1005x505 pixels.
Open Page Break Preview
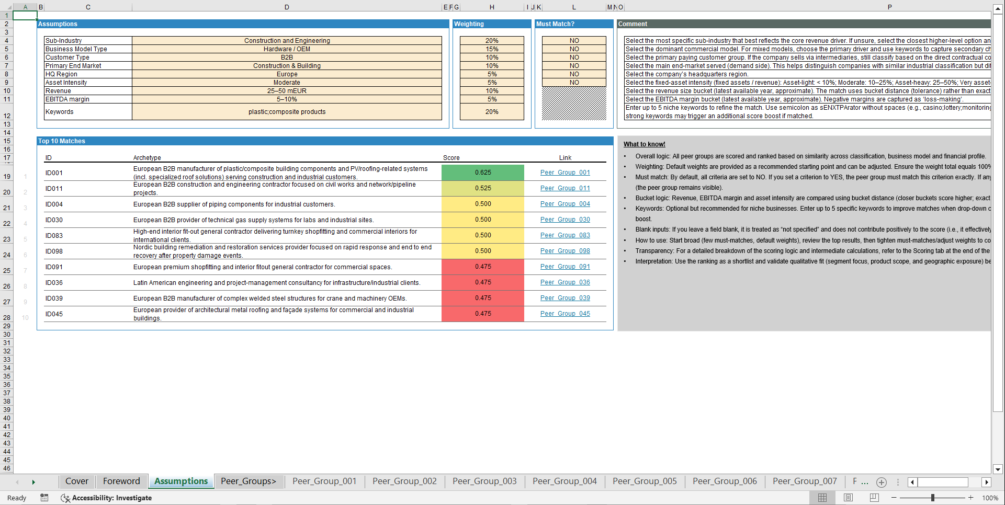(x=873, y=498)
